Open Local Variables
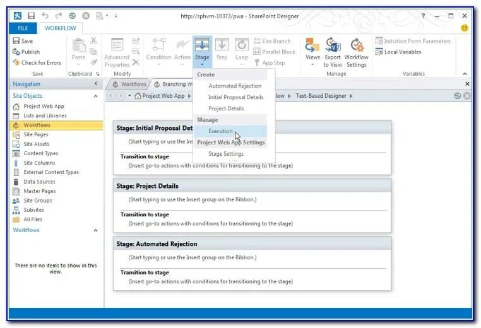 (x=398, y=52)
